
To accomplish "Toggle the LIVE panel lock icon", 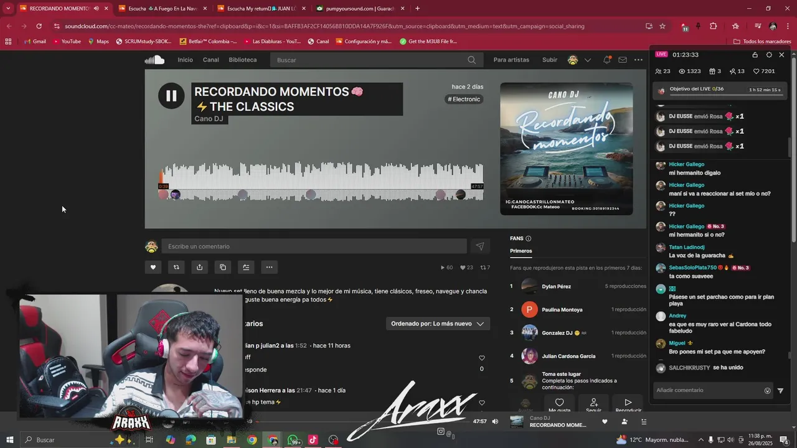I will [755, 55].
